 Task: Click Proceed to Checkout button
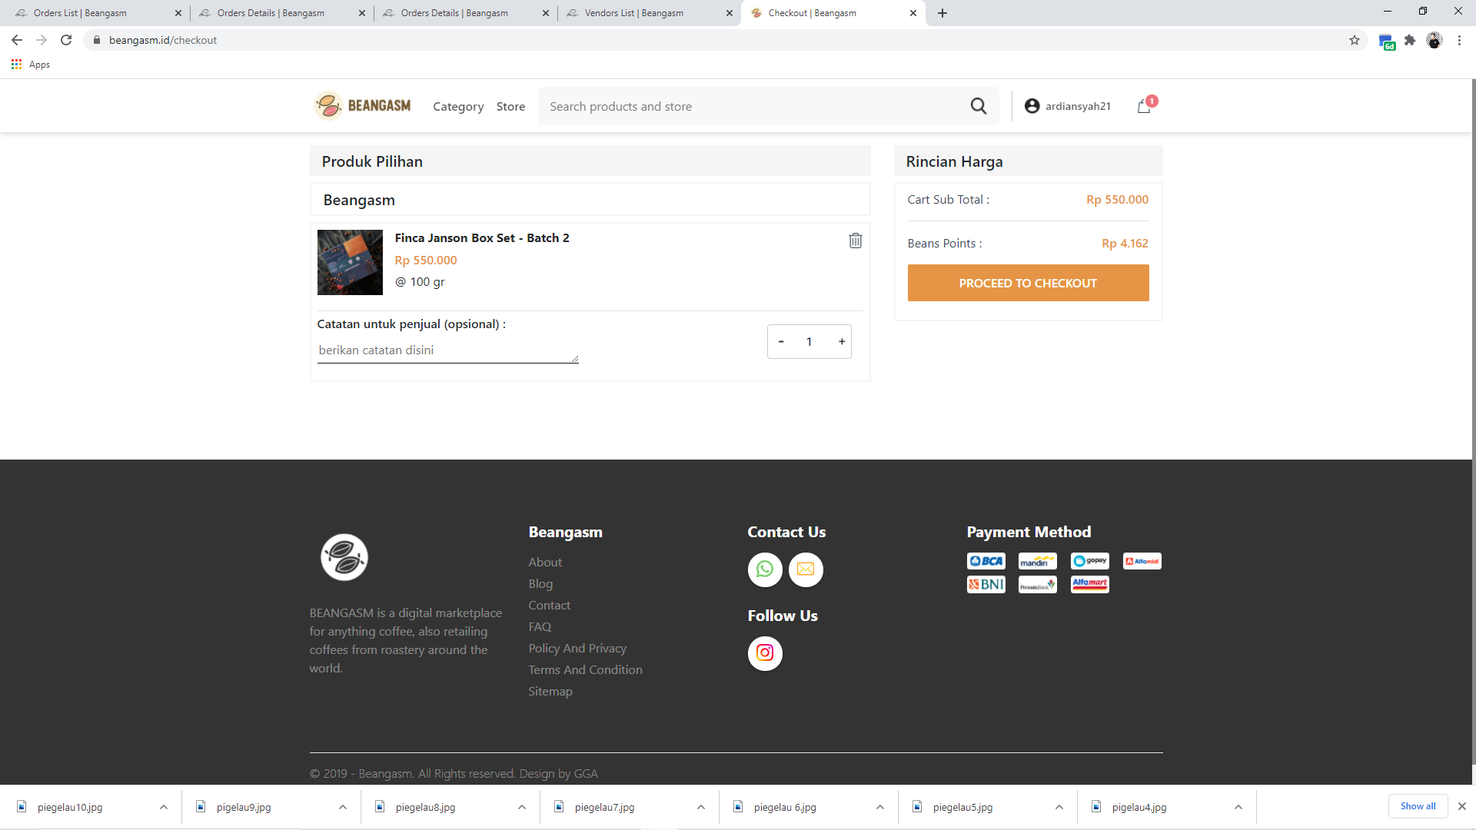(1029, 283)
